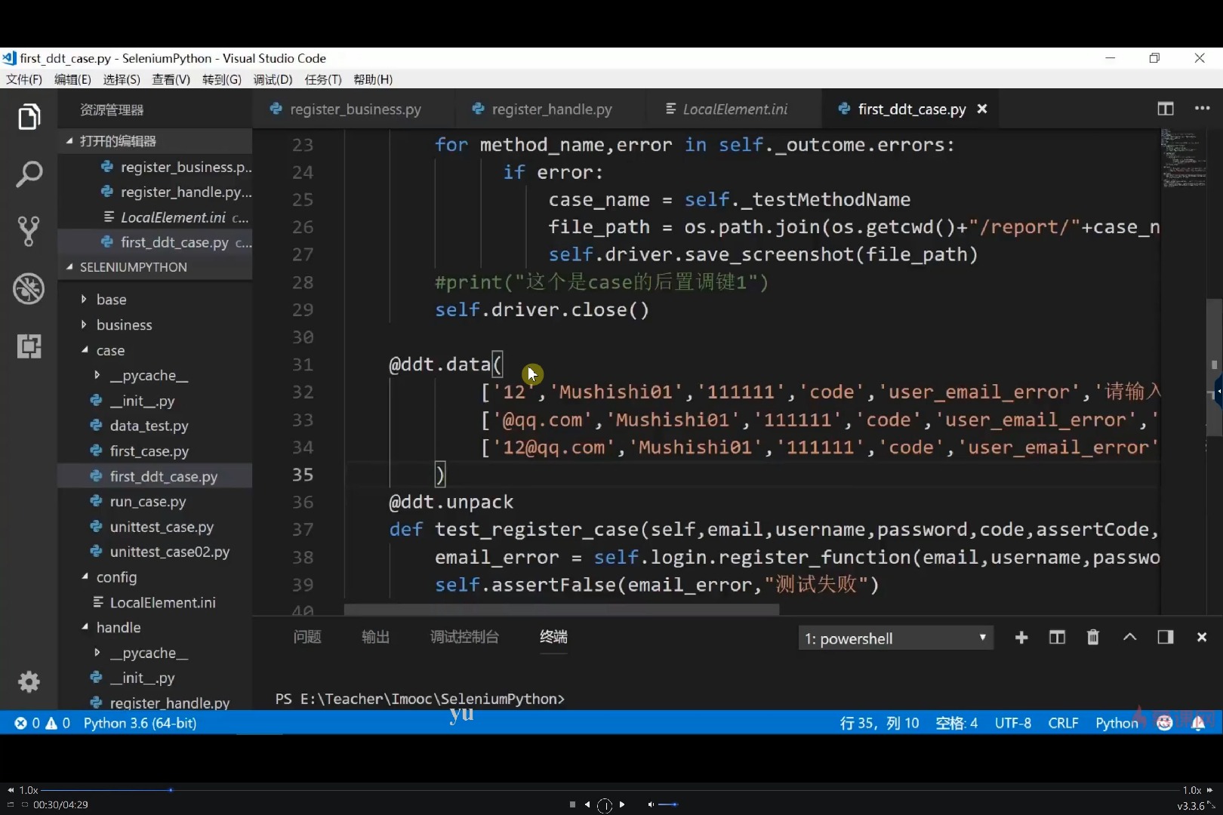
Task: Click the errors count in status bar
Action: 27,723
